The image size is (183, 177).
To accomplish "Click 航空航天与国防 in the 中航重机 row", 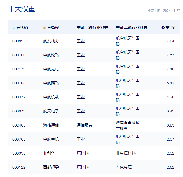I will point(128,139).
